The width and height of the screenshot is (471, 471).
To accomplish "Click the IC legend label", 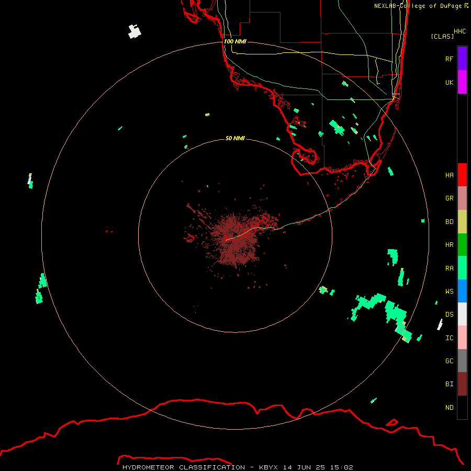I will 449,338.
